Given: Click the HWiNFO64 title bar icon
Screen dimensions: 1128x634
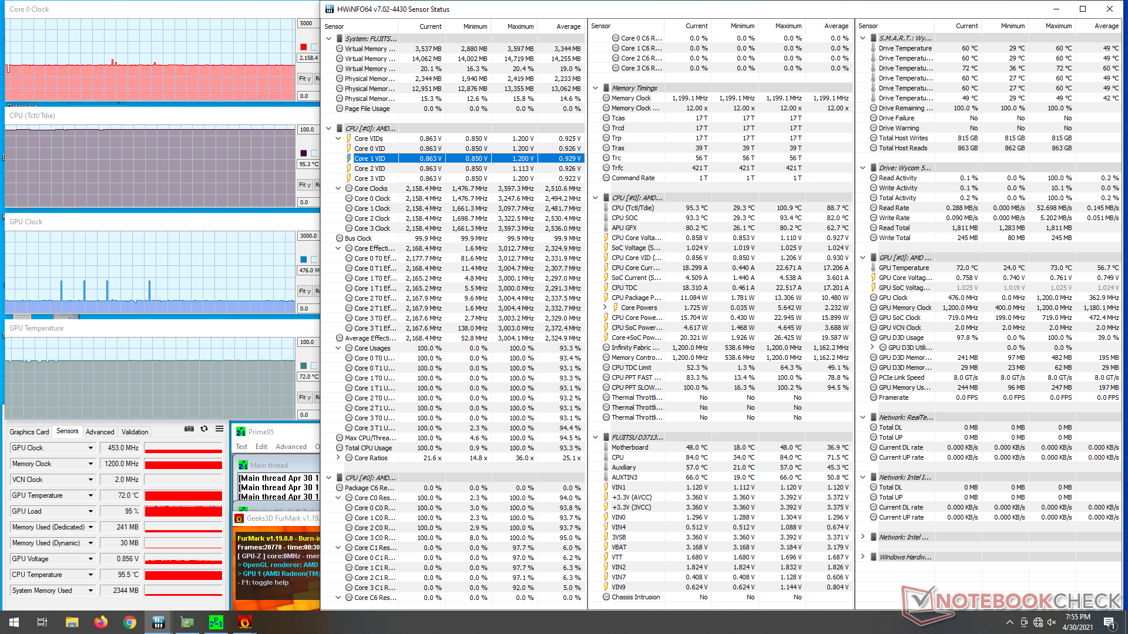Looking at the screenshot, I should coord(330,9).
